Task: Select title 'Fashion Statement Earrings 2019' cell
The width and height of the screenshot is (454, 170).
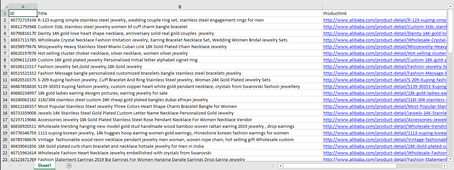Action: (x=180, y=159)
